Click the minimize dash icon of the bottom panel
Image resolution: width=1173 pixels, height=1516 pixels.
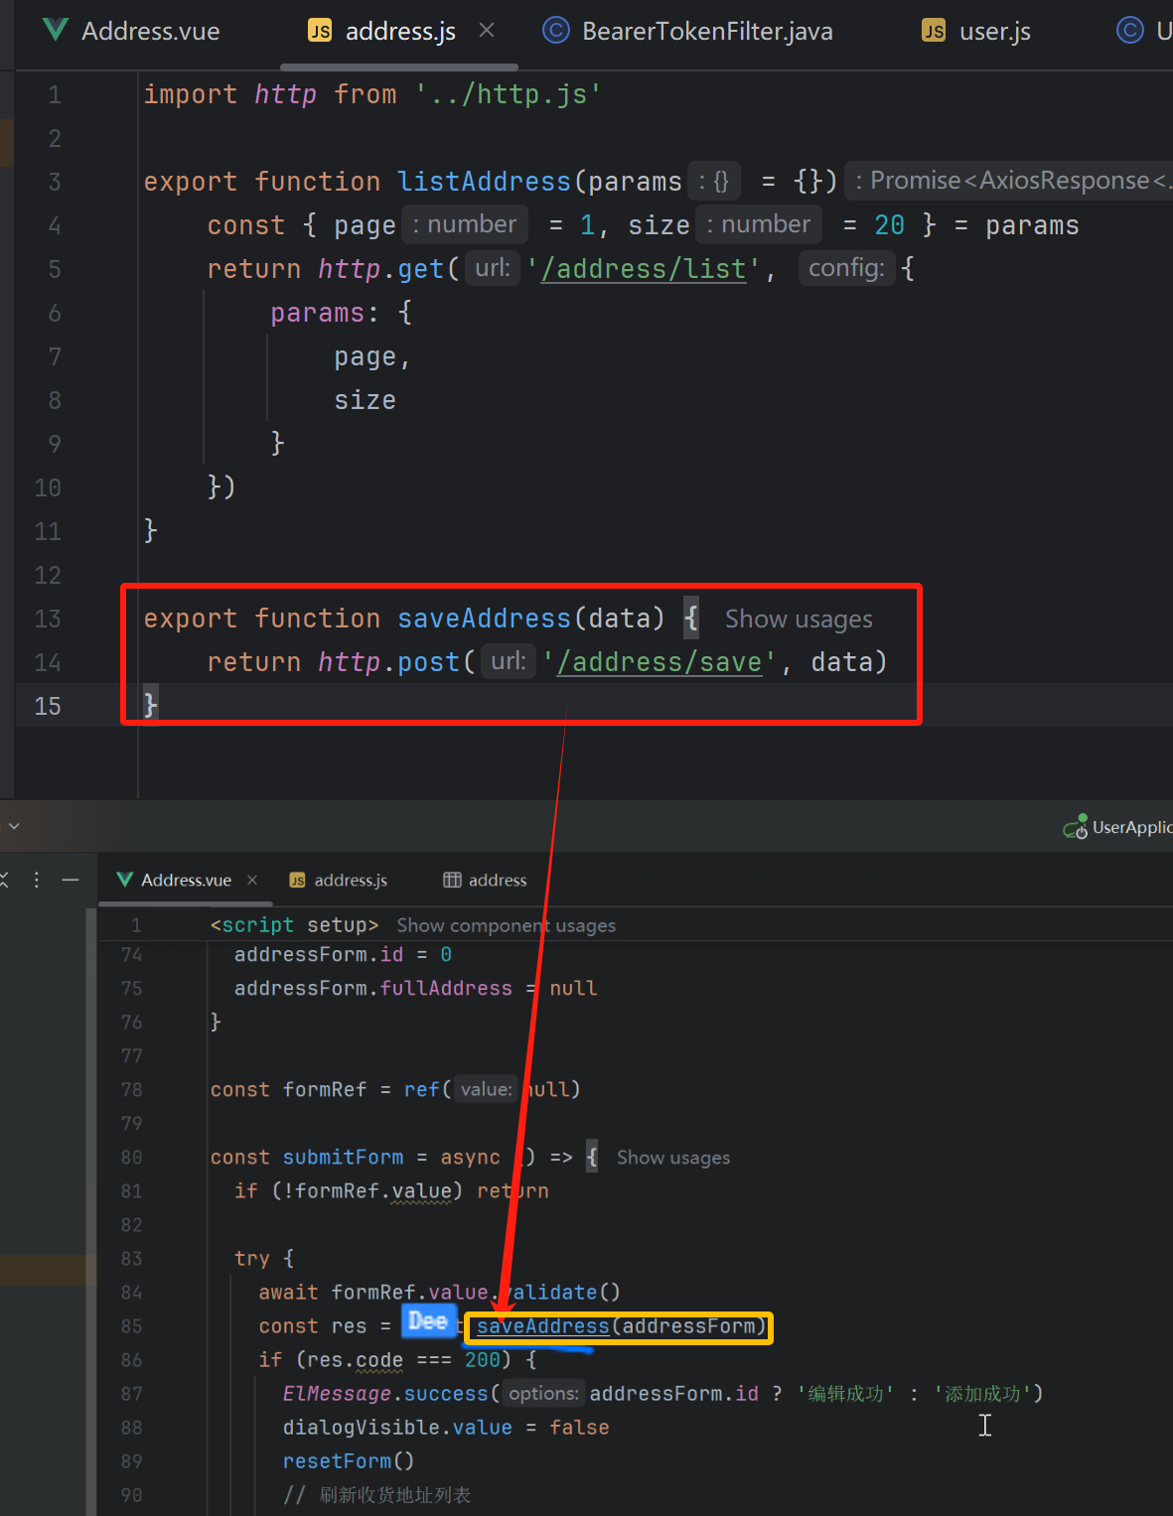(x=71, y=880)
